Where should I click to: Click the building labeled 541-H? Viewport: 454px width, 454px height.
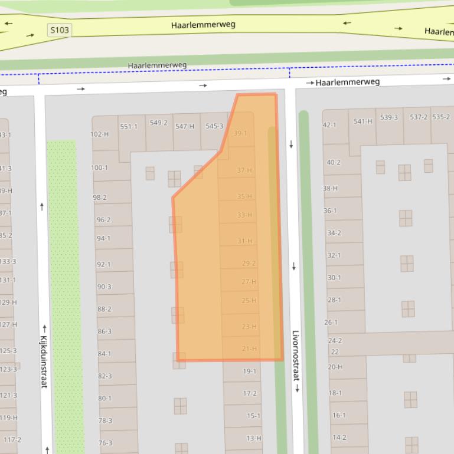(x=363, y=121)
